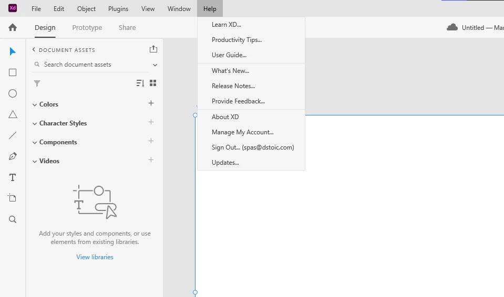This screenshot has width=504, height=297.
Task: Add a component with plus
Action: click(x=151, y=141)
